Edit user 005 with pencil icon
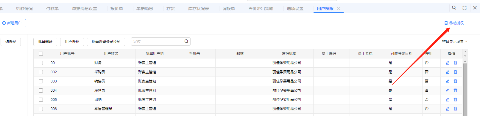 tap(447, 100)
